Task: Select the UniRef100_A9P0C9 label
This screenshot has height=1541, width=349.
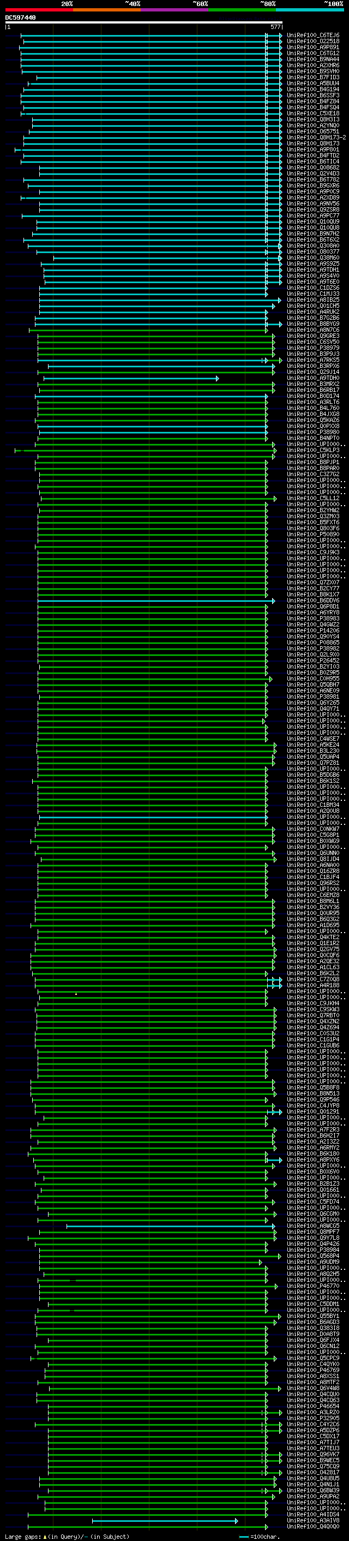Action: pos(312,191)
